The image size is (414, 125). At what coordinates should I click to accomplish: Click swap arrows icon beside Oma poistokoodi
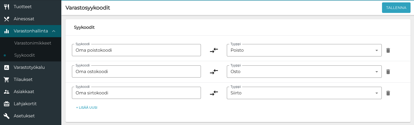[x=214, y=50]
